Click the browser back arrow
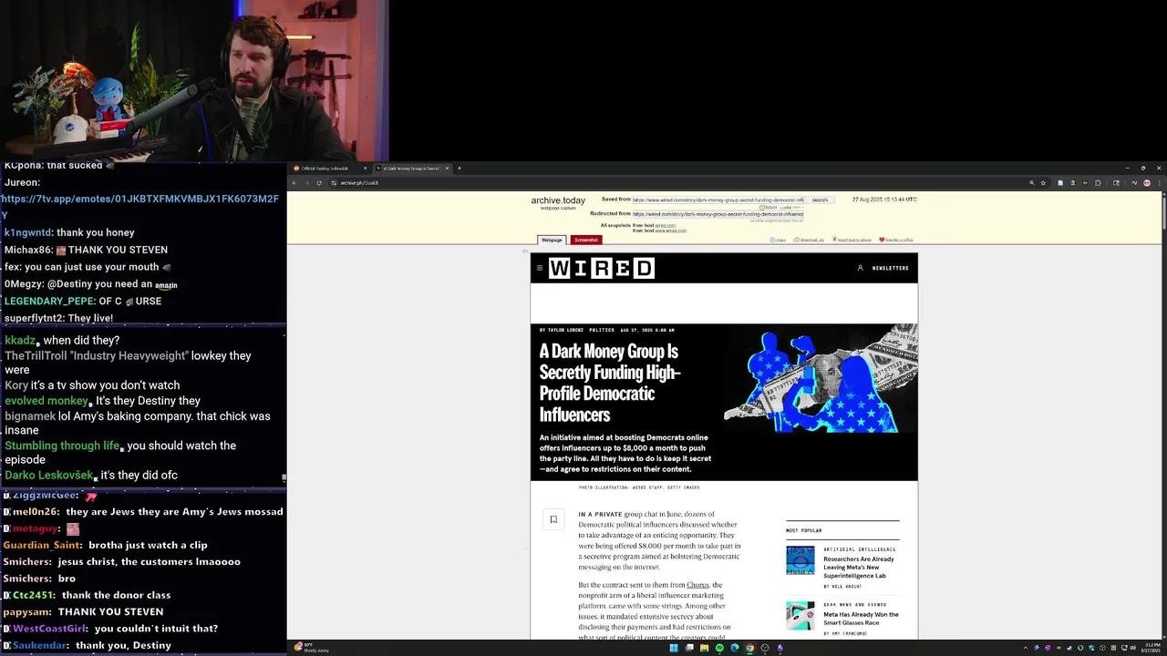 coord(294,182)
